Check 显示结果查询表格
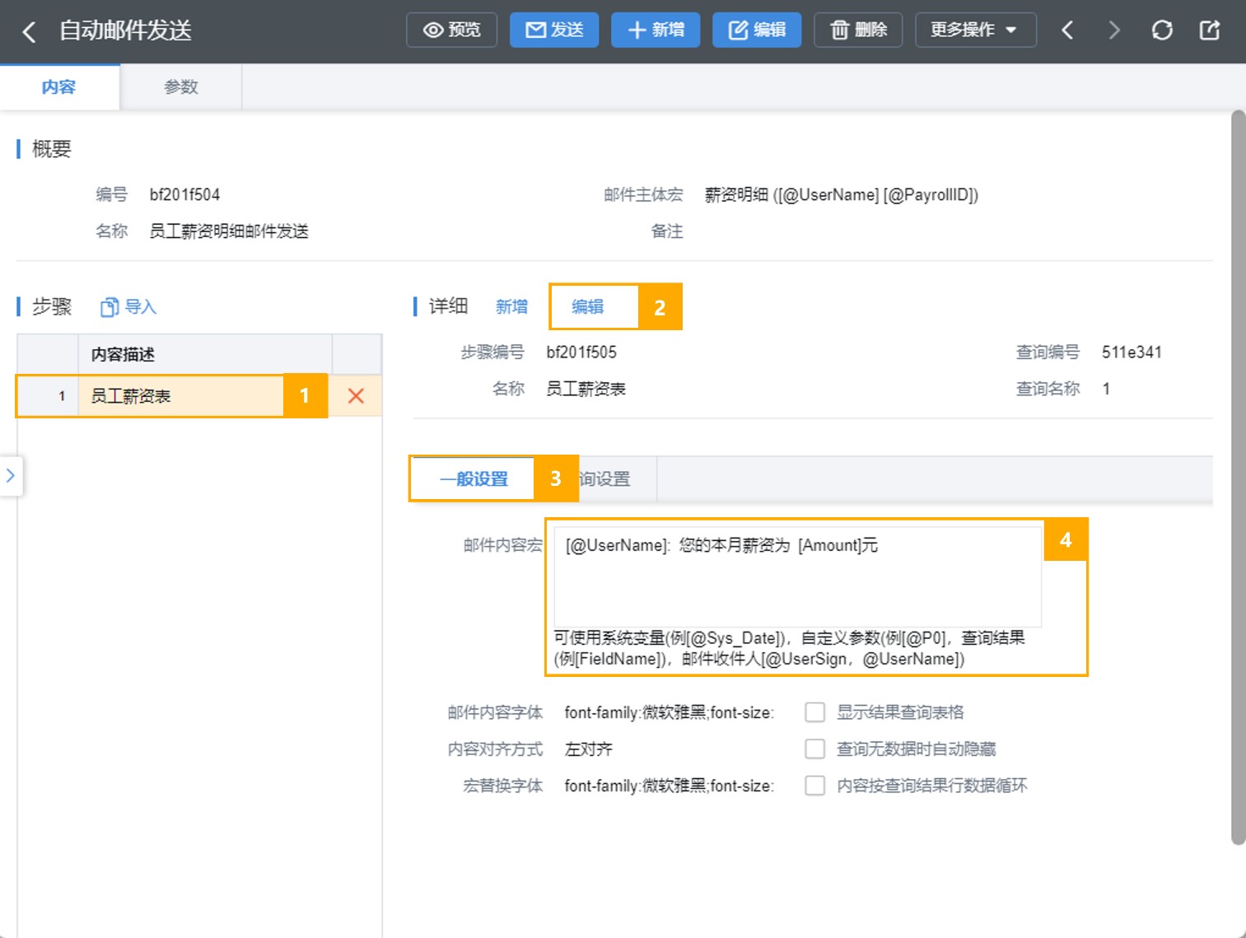This screenshot has width=1246, height=938. pyautogui.click(x=814, y=712)
